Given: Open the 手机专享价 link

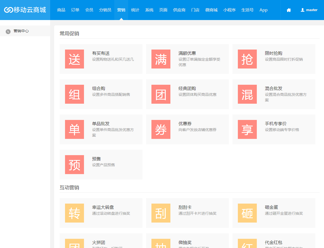Looking at the screenshot, I should (x=276, y=124).
